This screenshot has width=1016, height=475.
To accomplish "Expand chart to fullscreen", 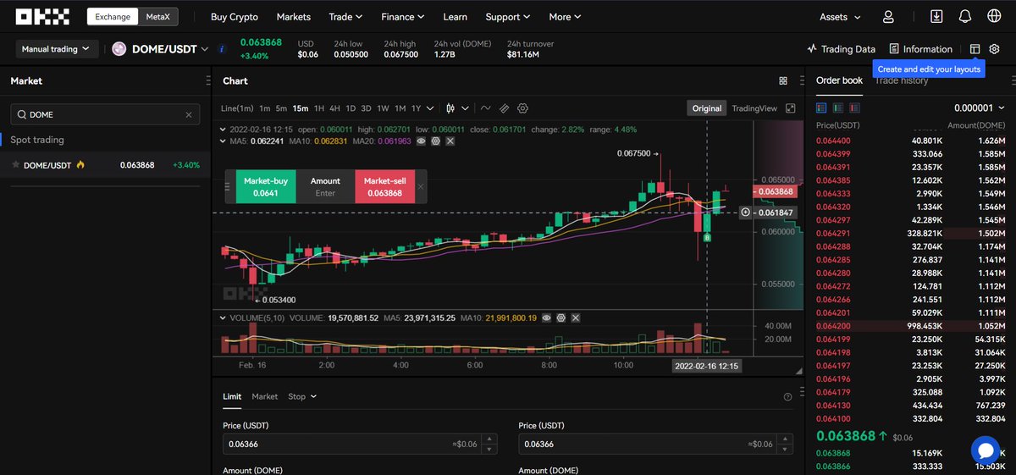I will point(791,108).
